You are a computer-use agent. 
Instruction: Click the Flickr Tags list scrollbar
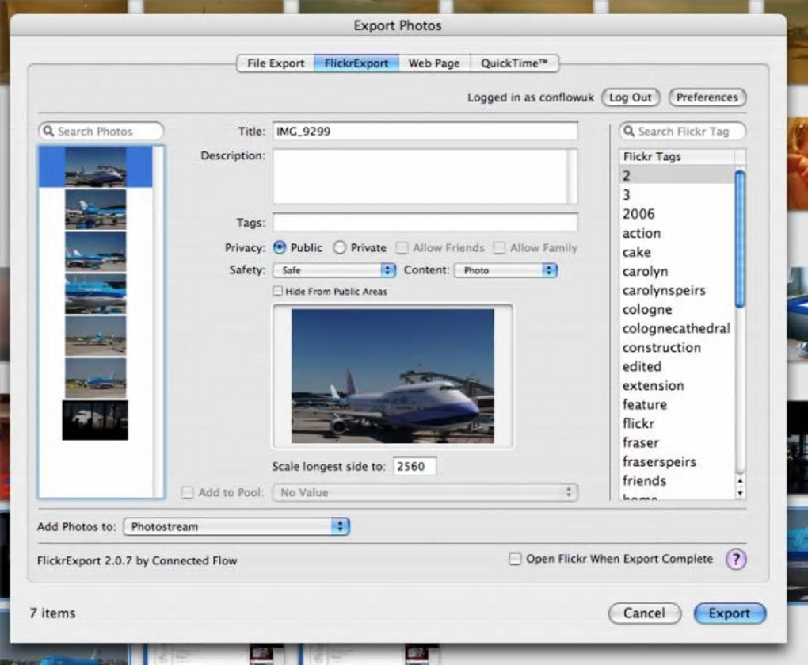pyautogui.click(x=740, y=238)
